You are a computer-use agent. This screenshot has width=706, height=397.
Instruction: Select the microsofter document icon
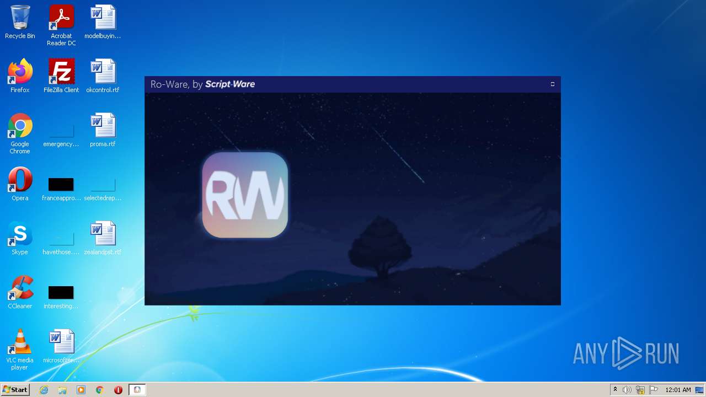tap(61, 346)
